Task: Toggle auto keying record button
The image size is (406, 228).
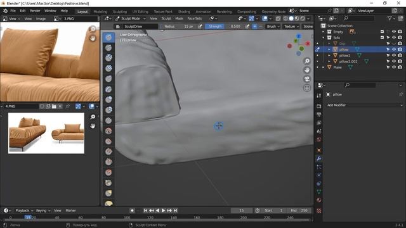Action: [132, 210]
